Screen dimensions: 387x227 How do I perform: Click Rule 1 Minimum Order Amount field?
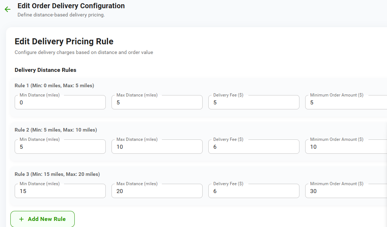click(346, 103)
